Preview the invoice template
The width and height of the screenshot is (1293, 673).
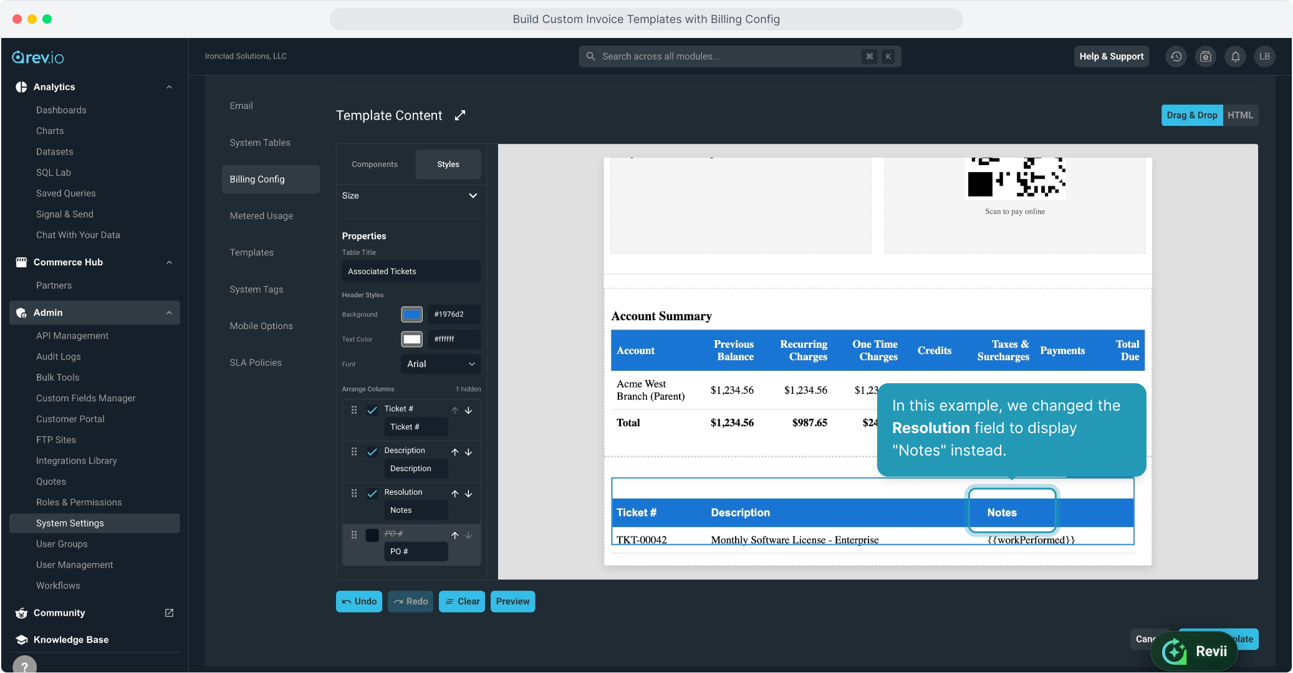[512, 601]
